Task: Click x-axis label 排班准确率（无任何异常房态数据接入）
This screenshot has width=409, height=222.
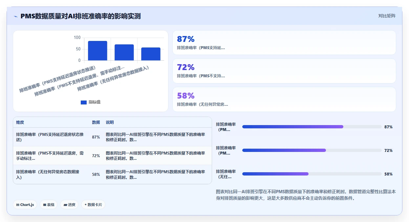Action: tap(113, 79)
